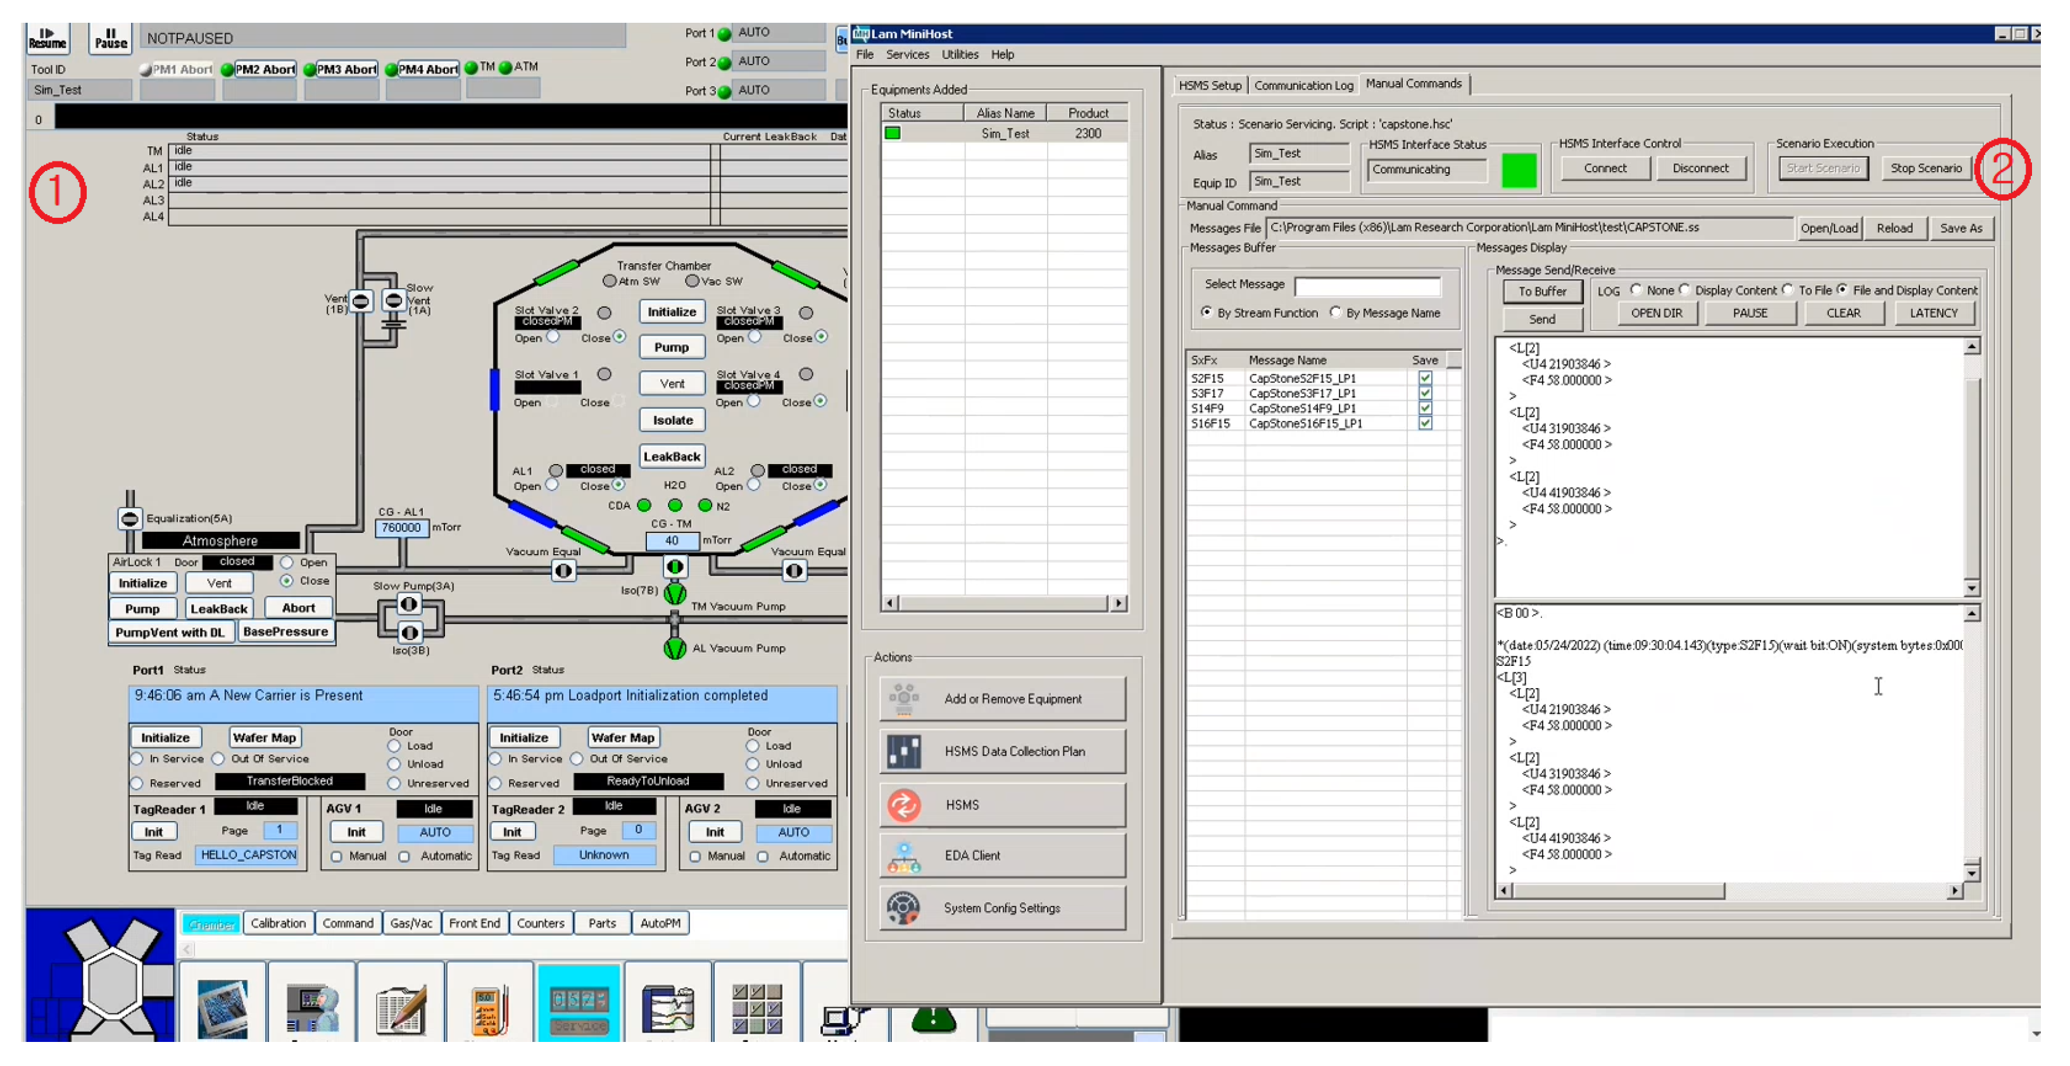Open System Config Settings gear

point(903,908)
